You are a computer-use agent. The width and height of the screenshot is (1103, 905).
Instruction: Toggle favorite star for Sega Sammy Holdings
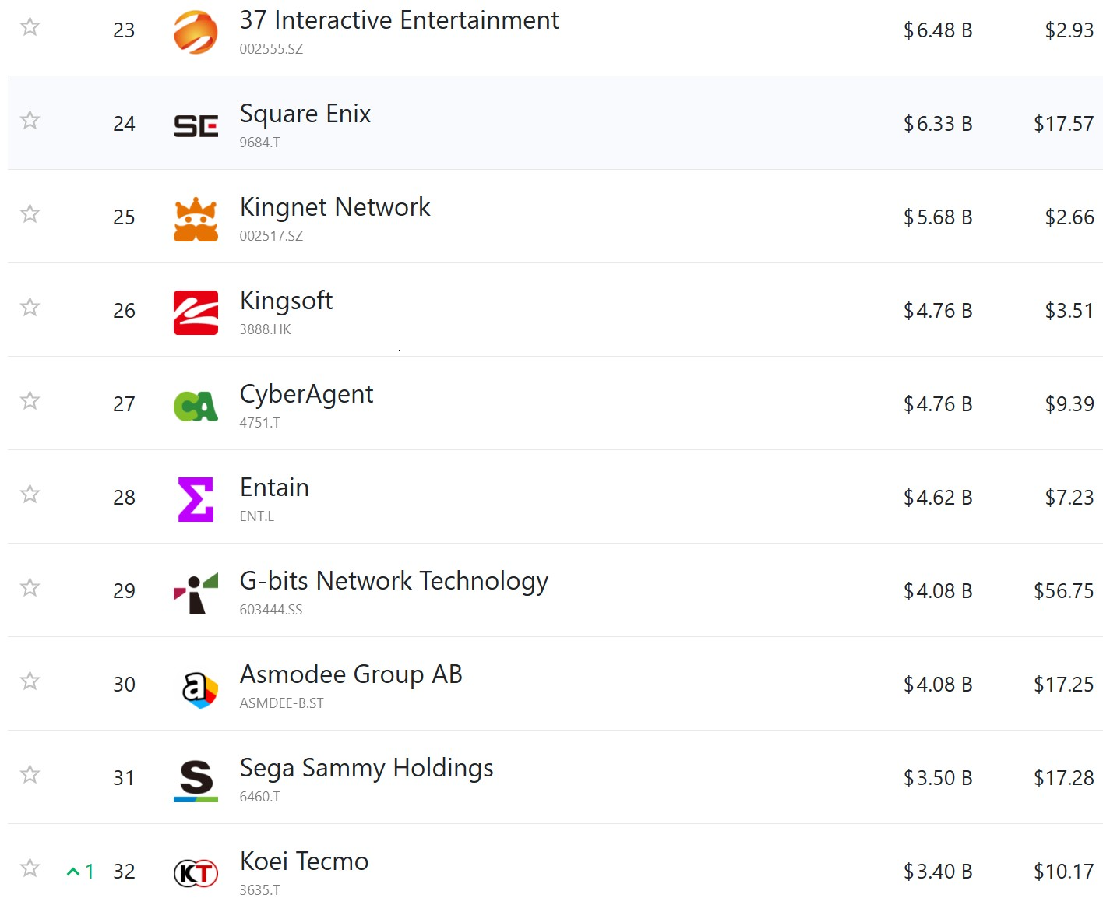click(x=30, y=774)
